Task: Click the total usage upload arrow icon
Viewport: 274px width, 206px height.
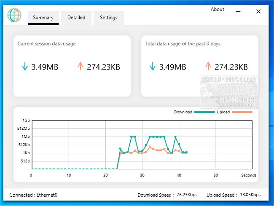Action: tap(208, 66)
